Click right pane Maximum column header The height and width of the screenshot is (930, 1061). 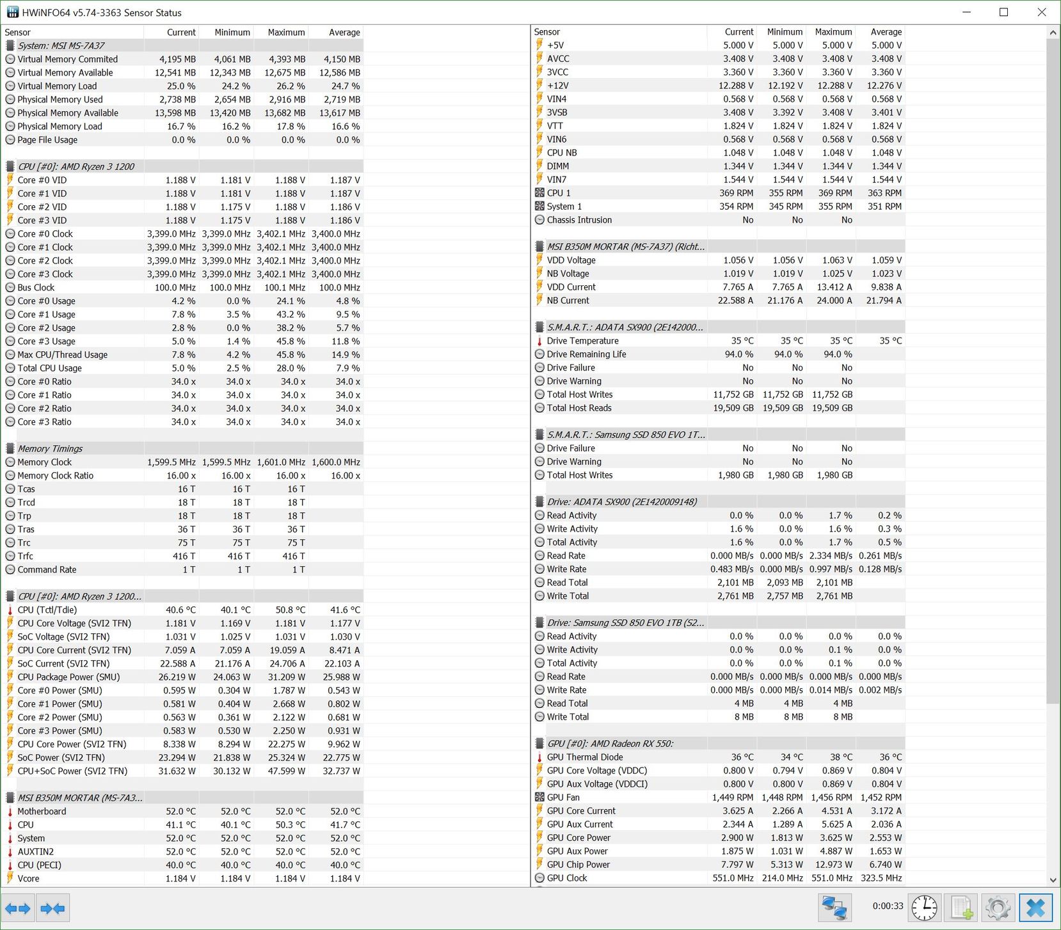(831, 32)
